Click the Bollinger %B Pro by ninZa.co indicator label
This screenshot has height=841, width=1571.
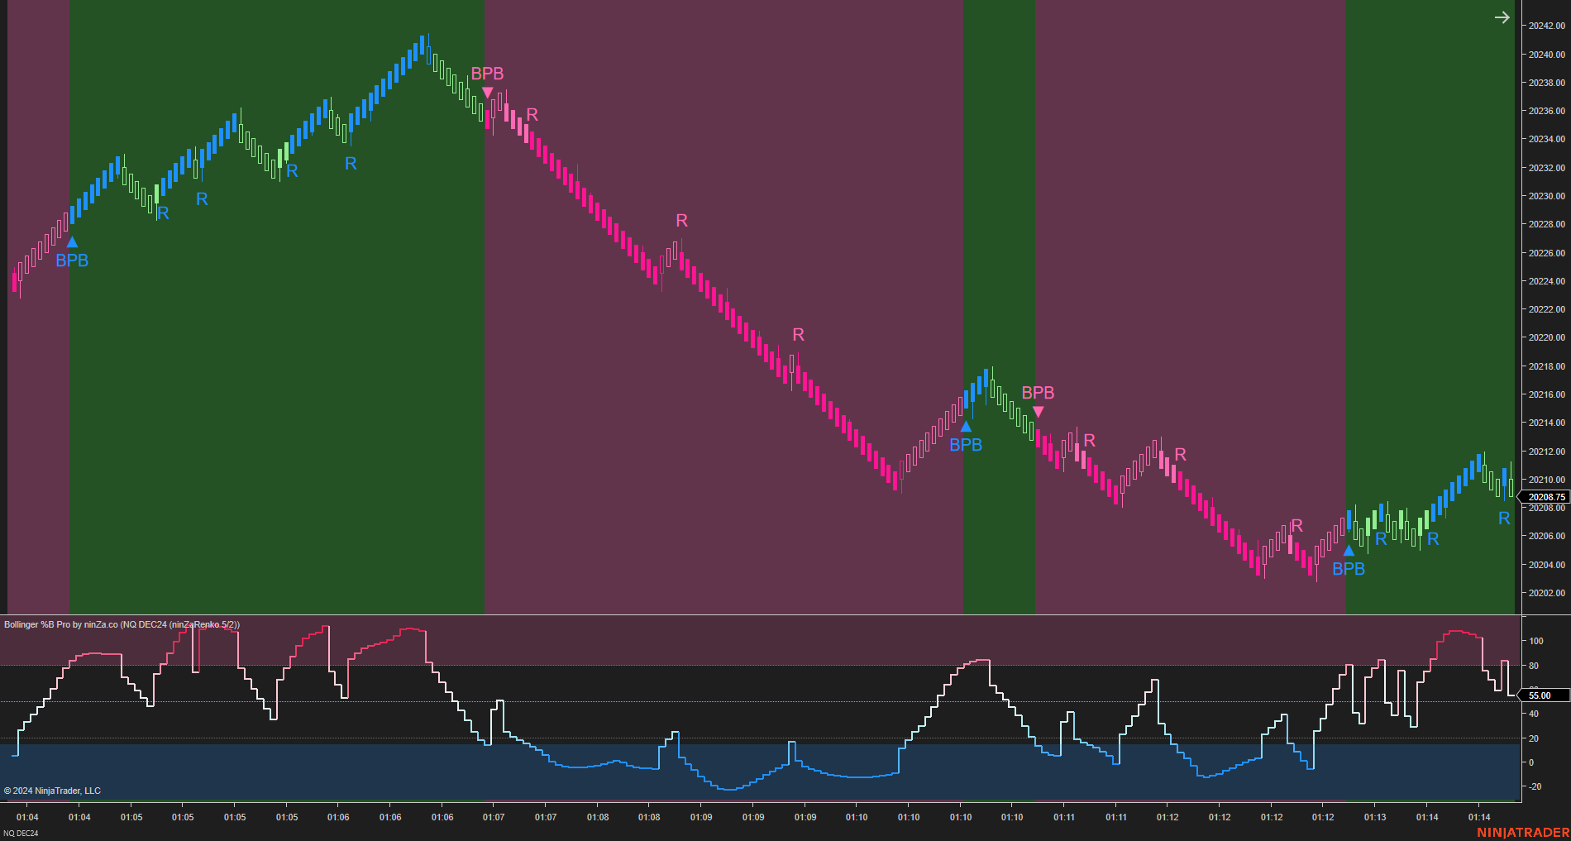click(122, 624)
